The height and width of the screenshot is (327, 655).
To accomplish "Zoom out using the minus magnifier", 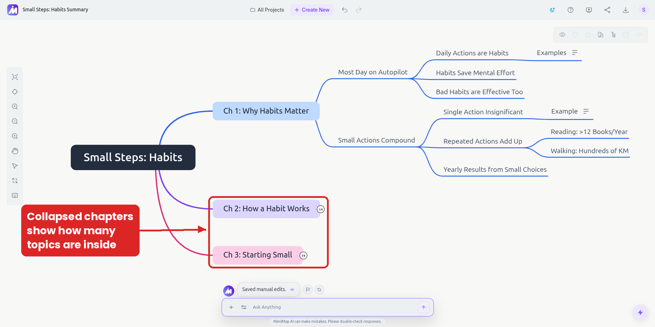I will [x=15, y=121].
